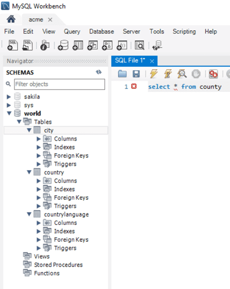This screenshot has height=289, width=230.
Task: Run Explain on the query icon
Action: 182,74
